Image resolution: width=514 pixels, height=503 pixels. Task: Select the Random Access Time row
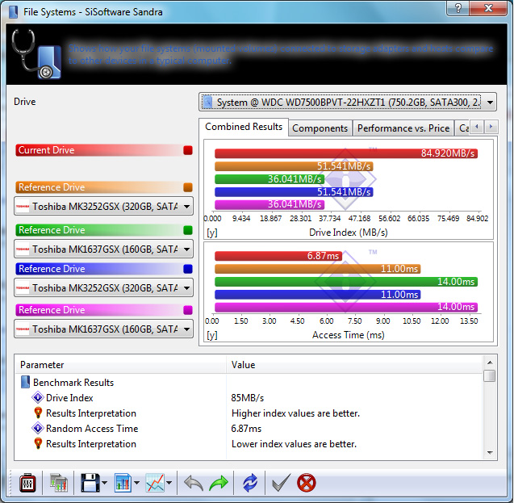click(249, 428)
